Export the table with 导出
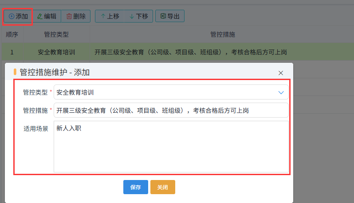This screenshot has width=354, height=203. pyautogui.click(x=170, y=16)
